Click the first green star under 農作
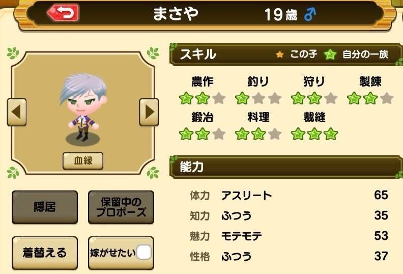403x274 pixels. (x=186, y=98)
